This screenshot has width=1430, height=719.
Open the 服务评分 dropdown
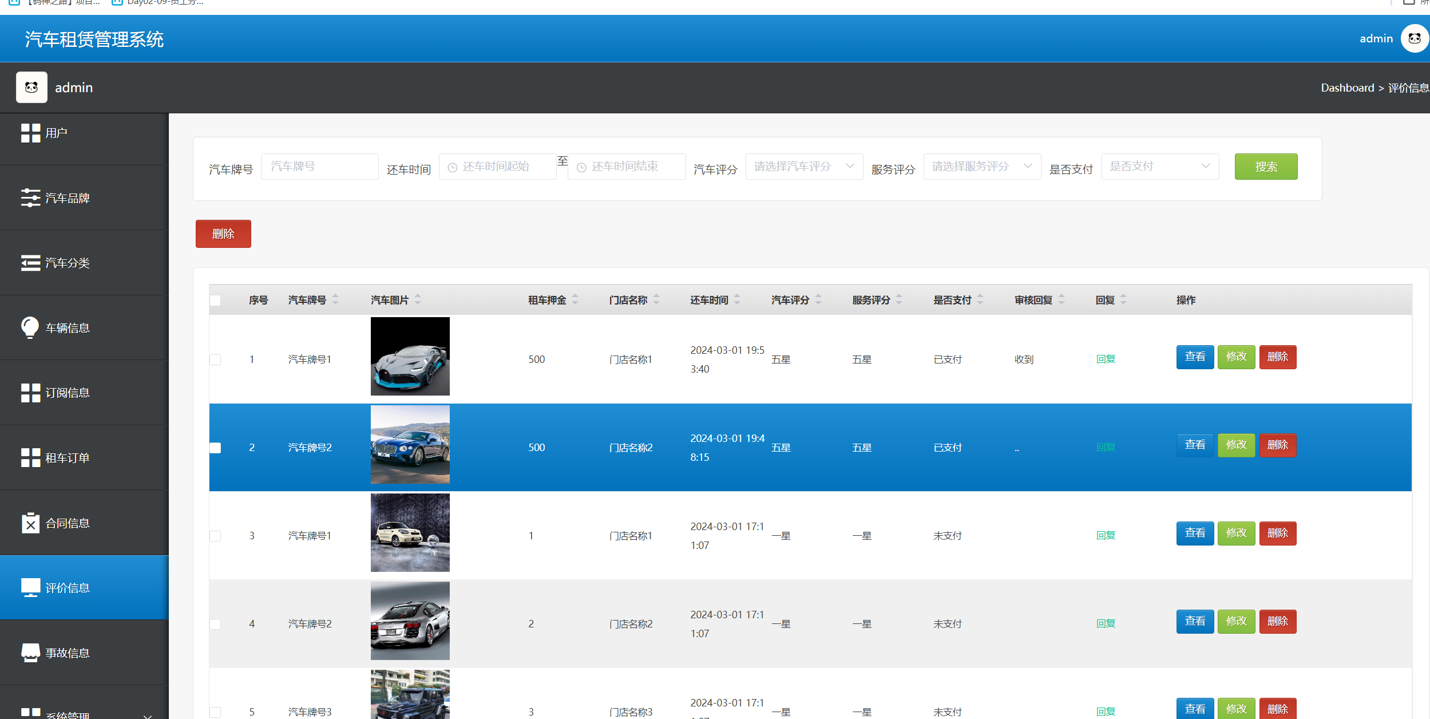tap(981, 166)
